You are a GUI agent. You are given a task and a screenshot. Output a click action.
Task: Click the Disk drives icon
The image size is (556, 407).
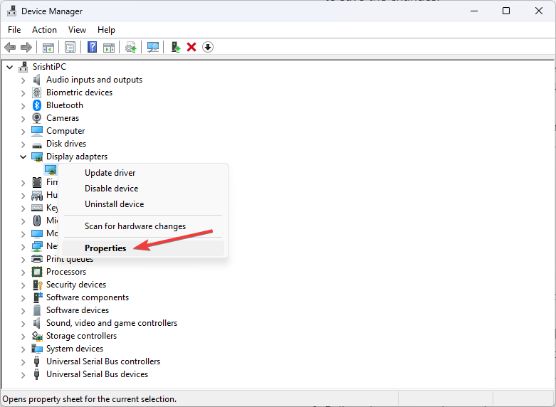pos(37,145)
